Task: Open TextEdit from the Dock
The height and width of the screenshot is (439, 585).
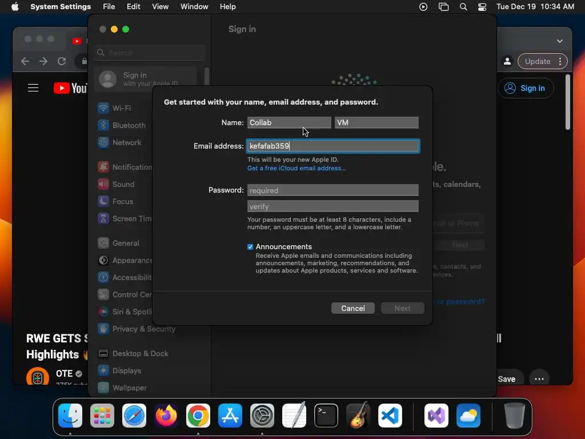Action: pyautogui.click(x=294, y=416)
